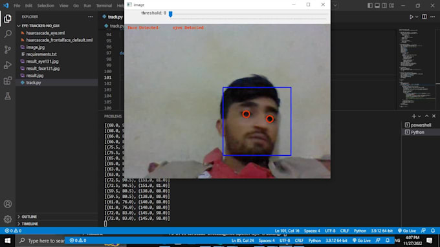
Task: Open Run and Debug view
Action: [8, 65]
